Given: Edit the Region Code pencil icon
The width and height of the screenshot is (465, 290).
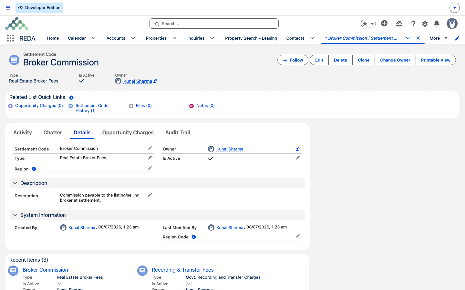Looking at the screenshot, I should coord(298,236).
